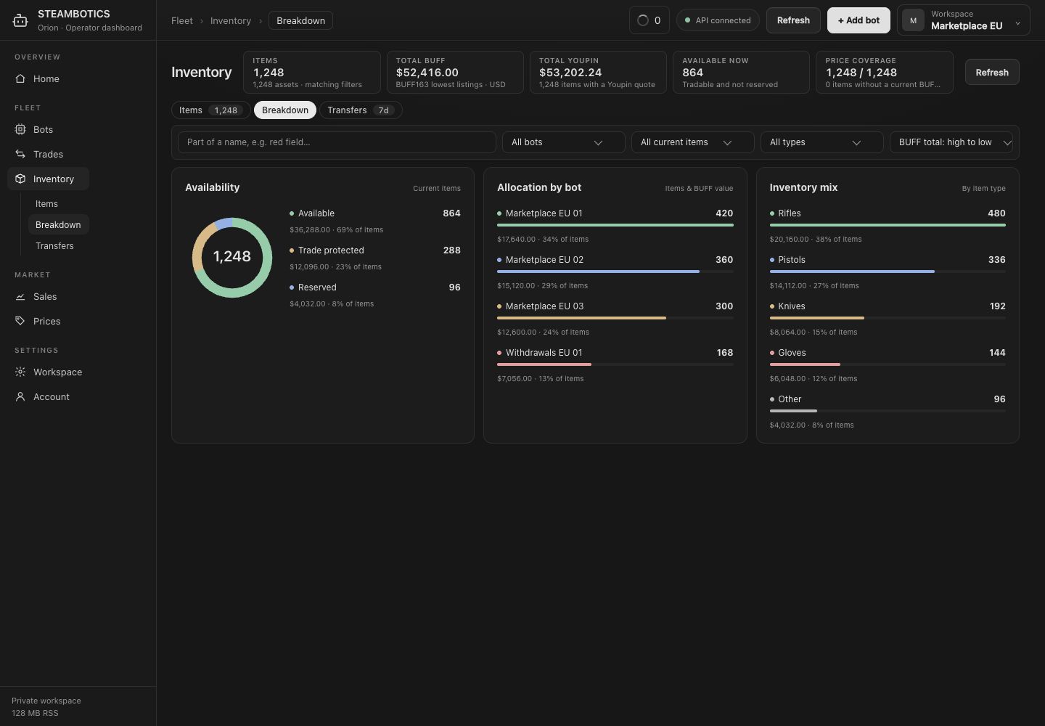Switch to the Items 1,248 tab

coord(210,110)
